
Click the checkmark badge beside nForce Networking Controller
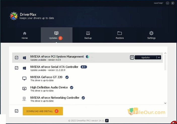point(83,98)
